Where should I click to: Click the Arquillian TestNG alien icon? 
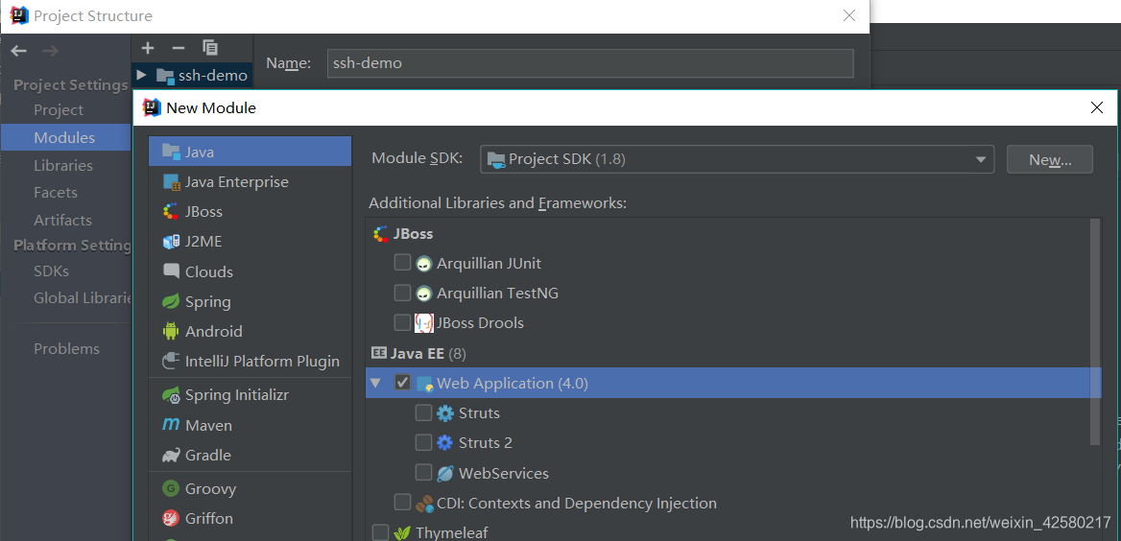point(424,294)
